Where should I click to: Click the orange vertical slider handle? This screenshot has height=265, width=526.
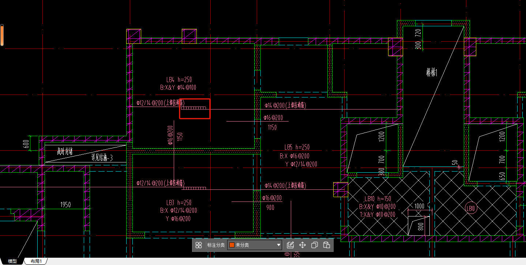coord(2,35)
